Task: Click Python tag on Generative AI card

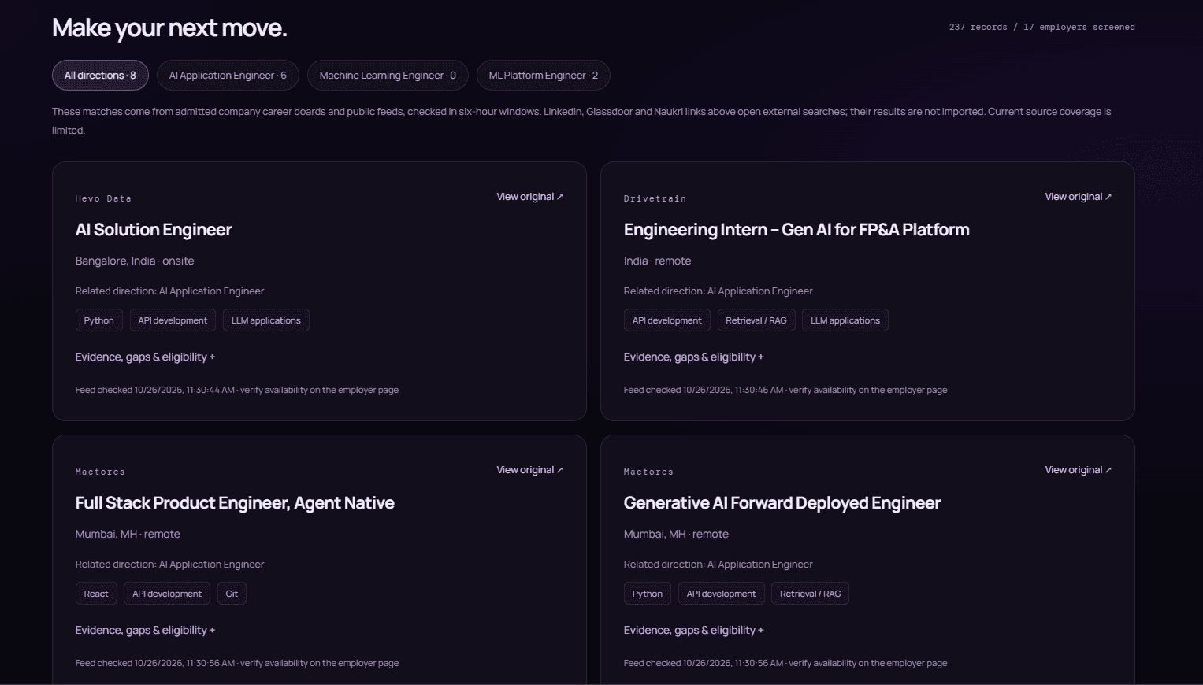Action: [x=648, y=594]
